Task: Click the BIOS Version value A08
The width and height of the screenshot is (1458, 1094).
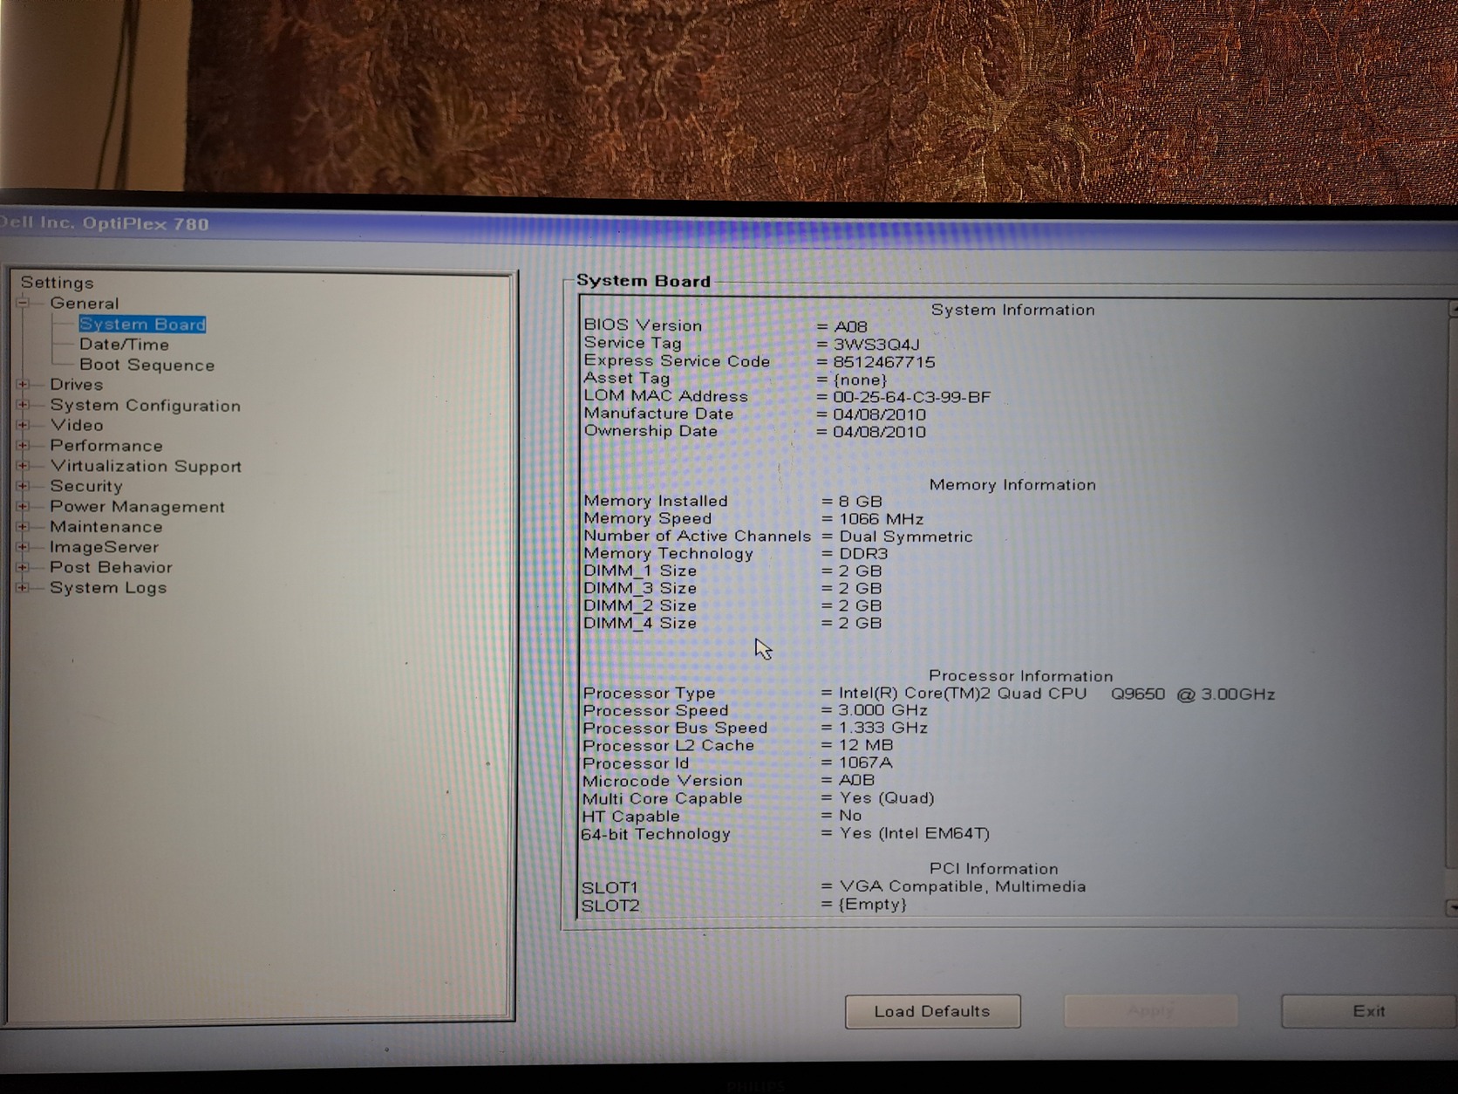Action: 850,327
